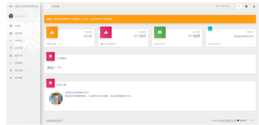Open the dashboard grid icon in top bar
Image resolution: width=259 pixels, height=125 pixels.
(246, 6)
